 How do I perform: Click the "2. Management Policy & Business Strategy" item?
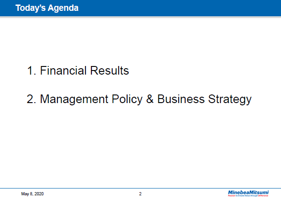click(138, 99)
